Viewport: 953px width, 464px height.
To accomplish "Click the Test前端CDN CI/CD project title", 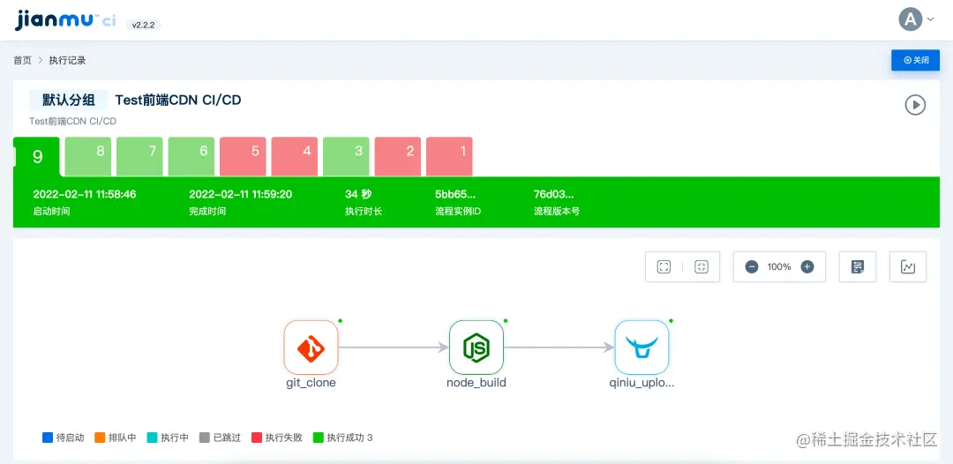I will pyautogui.click(x=178, y=101).
